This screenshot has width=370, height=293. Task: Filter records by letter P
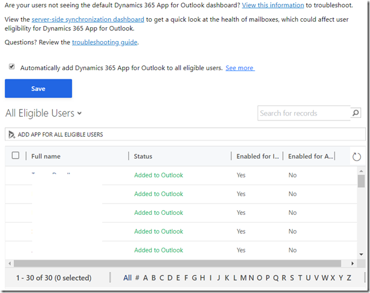point(268,278)
